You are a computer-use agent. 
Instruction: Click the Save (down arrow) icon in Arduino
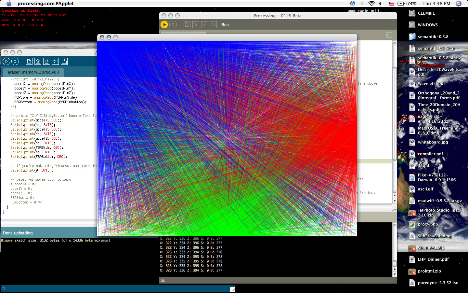(47, 61)
